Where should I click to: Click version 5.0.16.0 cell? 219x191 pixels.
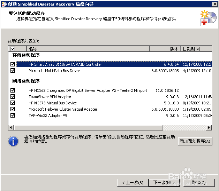point(171,103)
